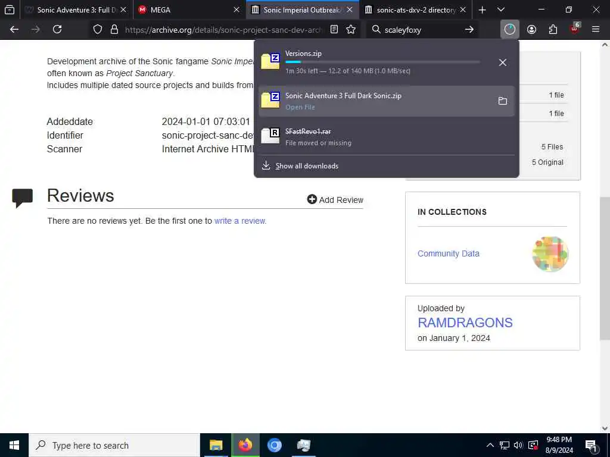Show Sonic Adventure 3 zip in folder
The image size is (610, 457).
503,101
